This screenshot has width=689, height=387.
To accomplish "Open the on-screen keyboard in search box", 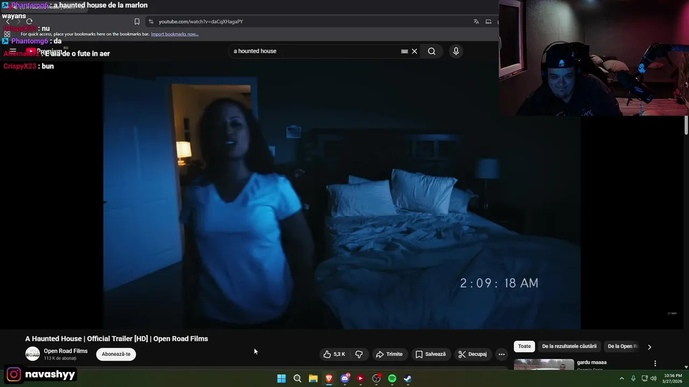I will tap(404, 51).
